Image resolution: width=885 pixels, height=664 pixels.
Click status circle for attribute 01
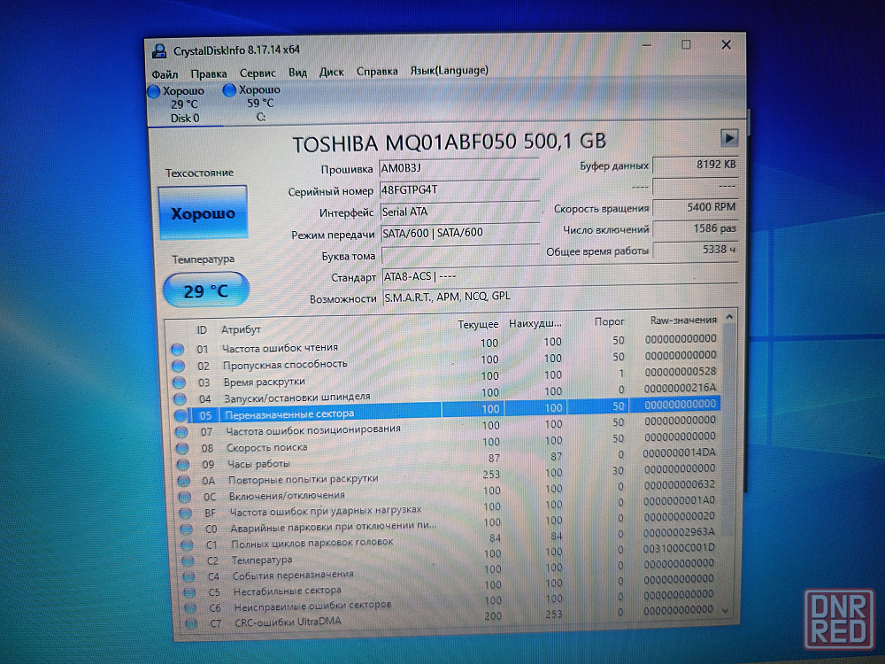[177, 349]
